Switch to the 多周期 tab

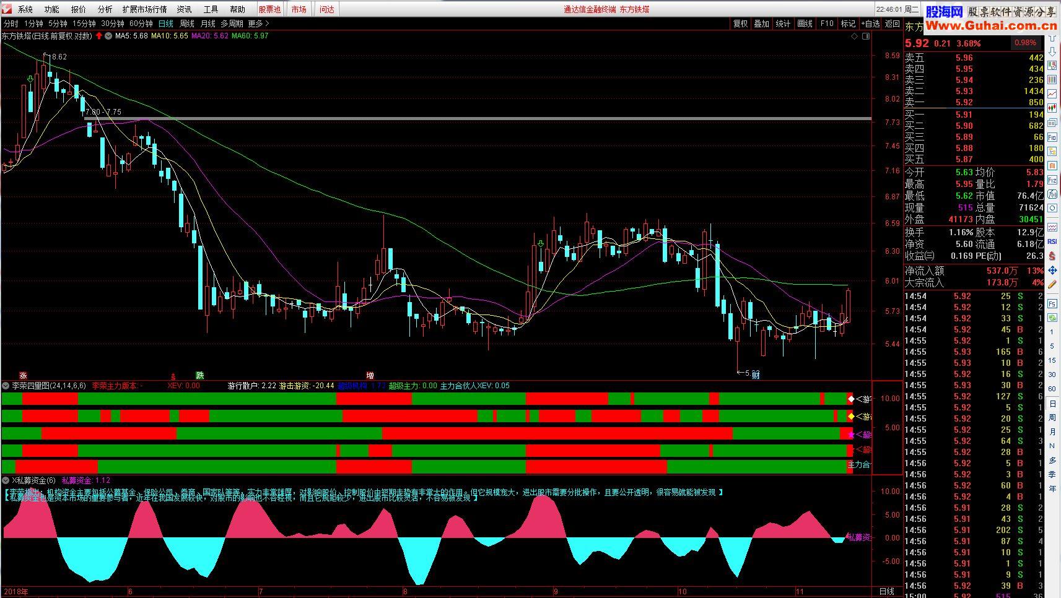(232, 24)
